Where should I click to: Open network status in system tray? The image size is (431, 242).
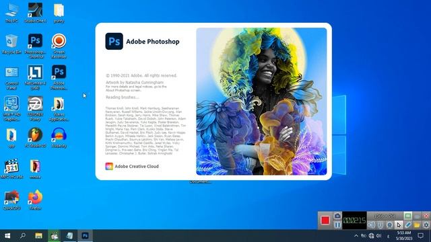[x=371, y=236]
